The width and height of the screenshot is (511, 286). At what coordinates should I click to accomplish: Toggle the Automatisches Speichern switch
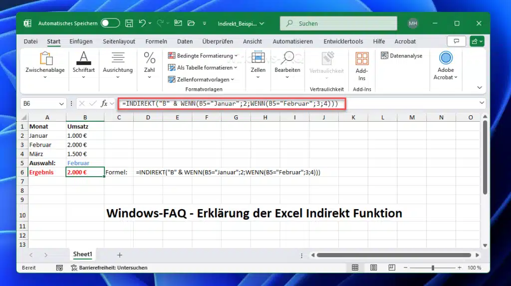click(110, 23)
